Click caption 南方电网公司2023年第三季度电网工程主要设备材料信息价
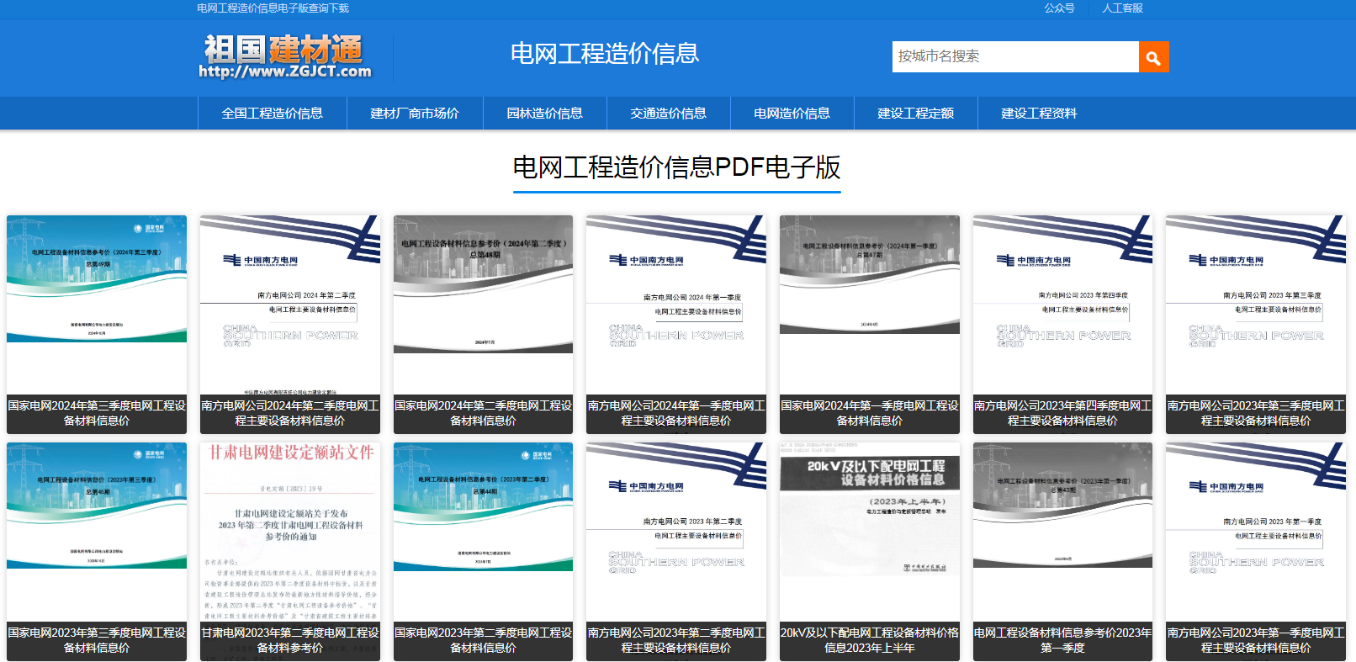This screenshot has height=662, width=1356. click(1256, 414)
